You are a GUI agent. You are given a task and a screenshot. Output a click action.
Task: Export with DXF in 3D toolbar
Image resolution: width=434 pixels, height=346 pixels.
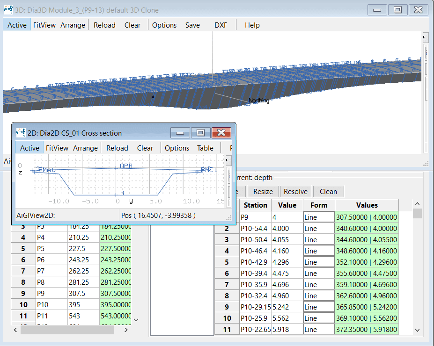(x=221, y=25)
